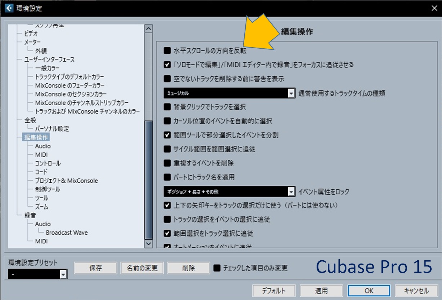Click the settings tree vertical scrollbar thumb
Viewport: 442px width, 300px height.
pyautogui.click(x=148, y=180)
